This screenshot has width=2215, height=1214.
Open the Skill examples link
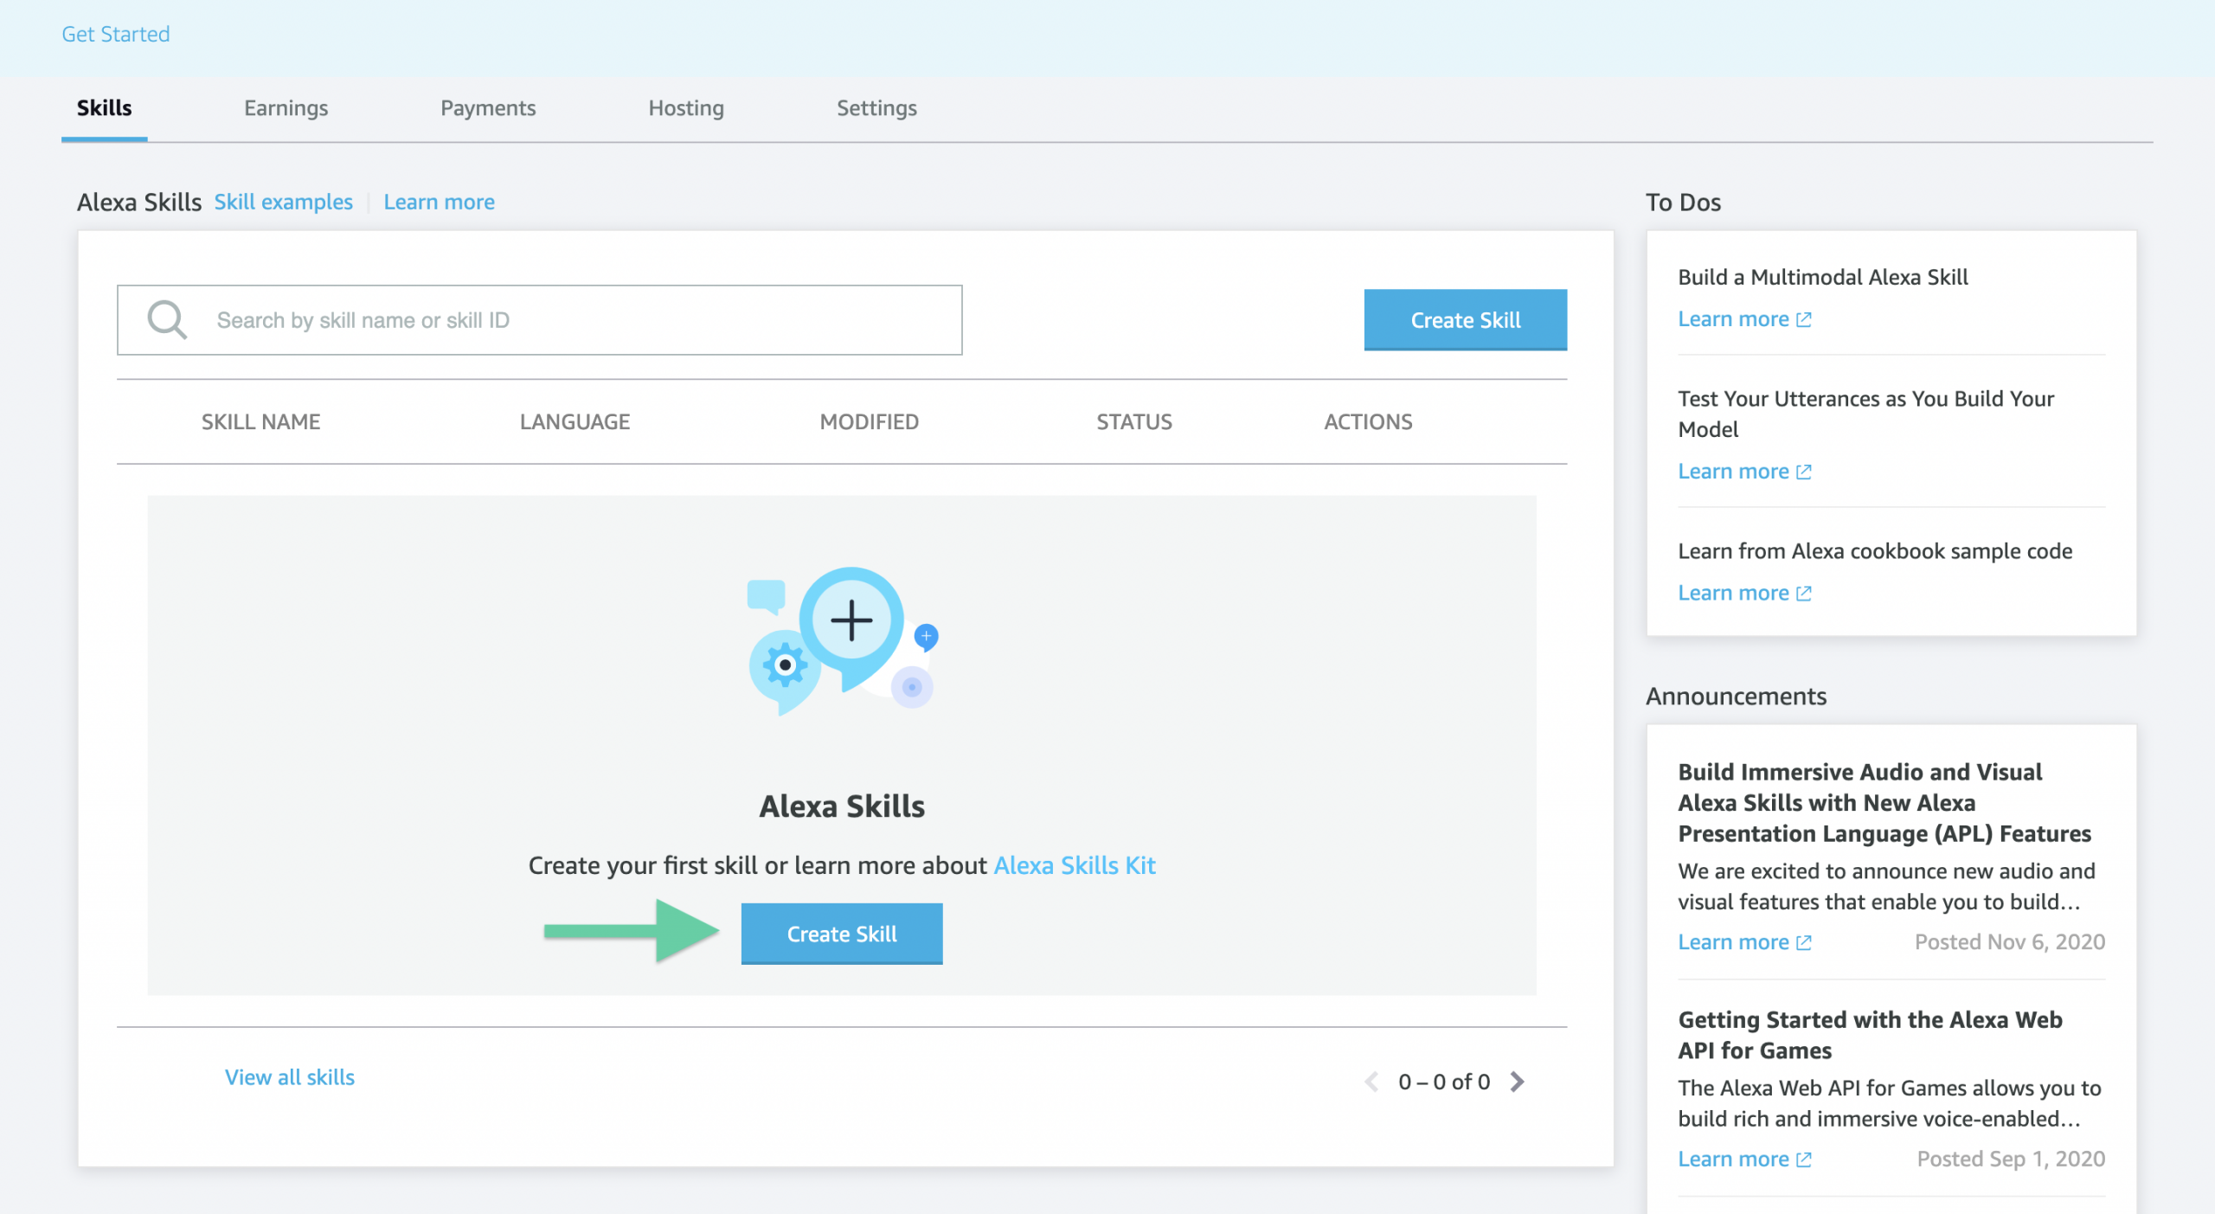click(x=284, y=202)
